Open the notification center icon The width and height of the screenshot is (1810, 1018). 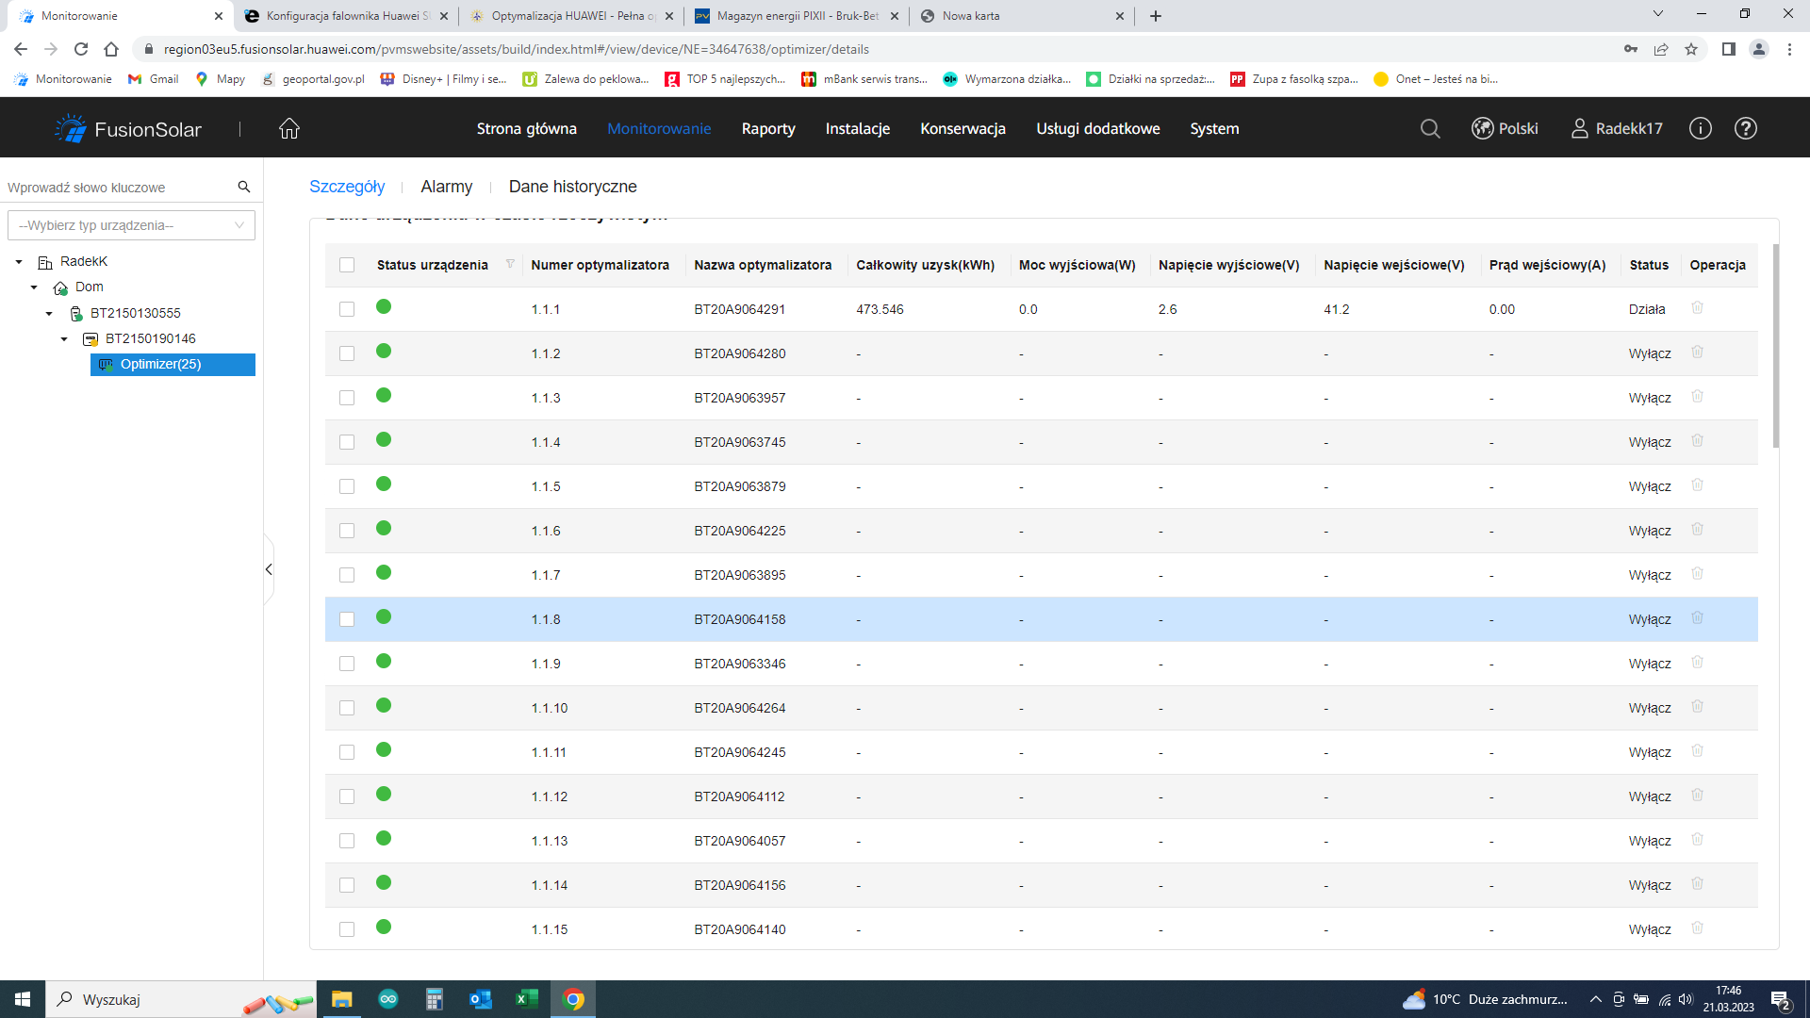(x=1782, y=999)
